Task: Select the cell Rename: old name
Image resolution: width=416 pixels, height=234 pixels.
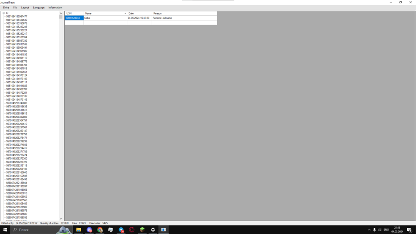Action: 184,18
